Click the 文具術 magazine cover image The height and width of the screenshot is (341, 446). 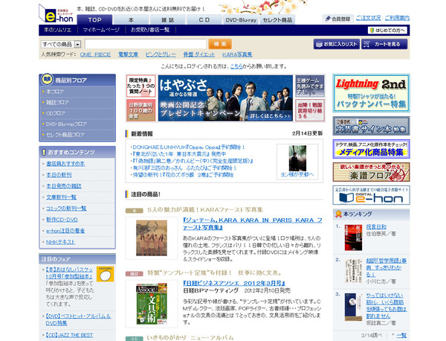point(152,304)
